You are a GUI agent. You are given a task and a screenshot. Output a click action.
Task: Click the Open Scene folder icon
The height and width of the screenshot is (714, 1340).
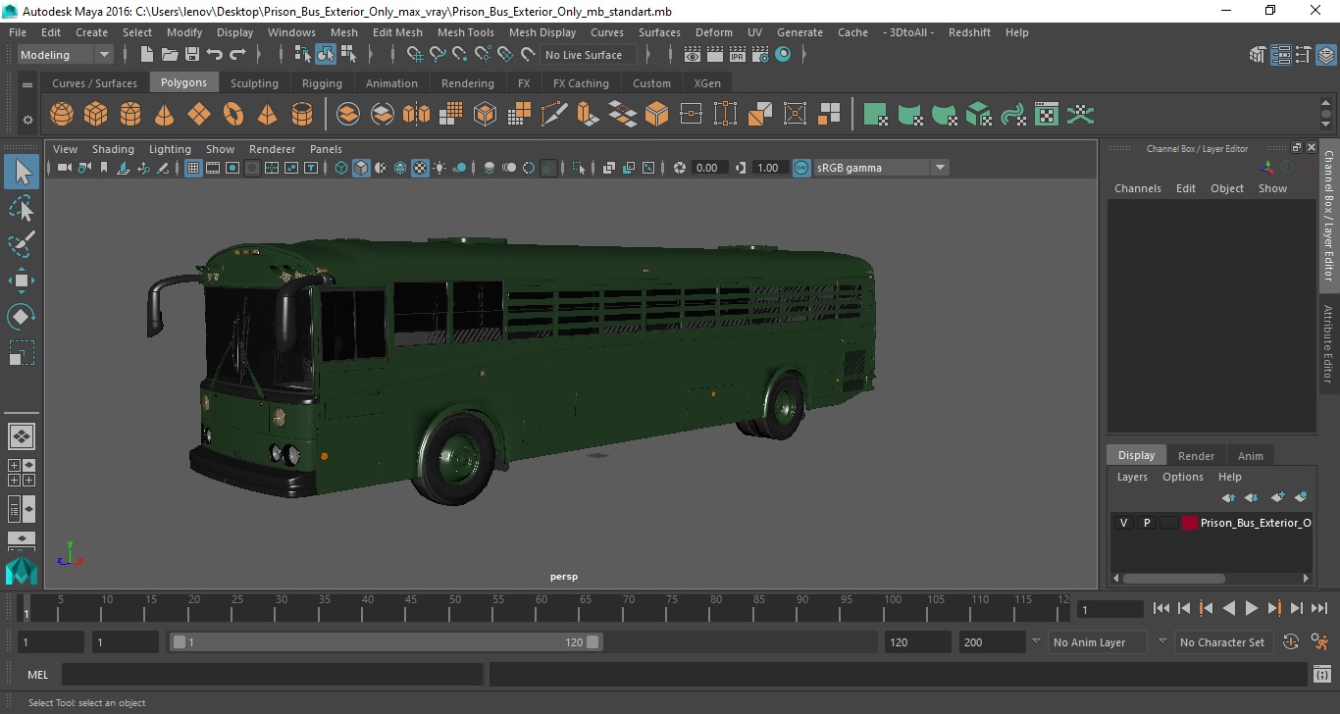pos(170,55)
